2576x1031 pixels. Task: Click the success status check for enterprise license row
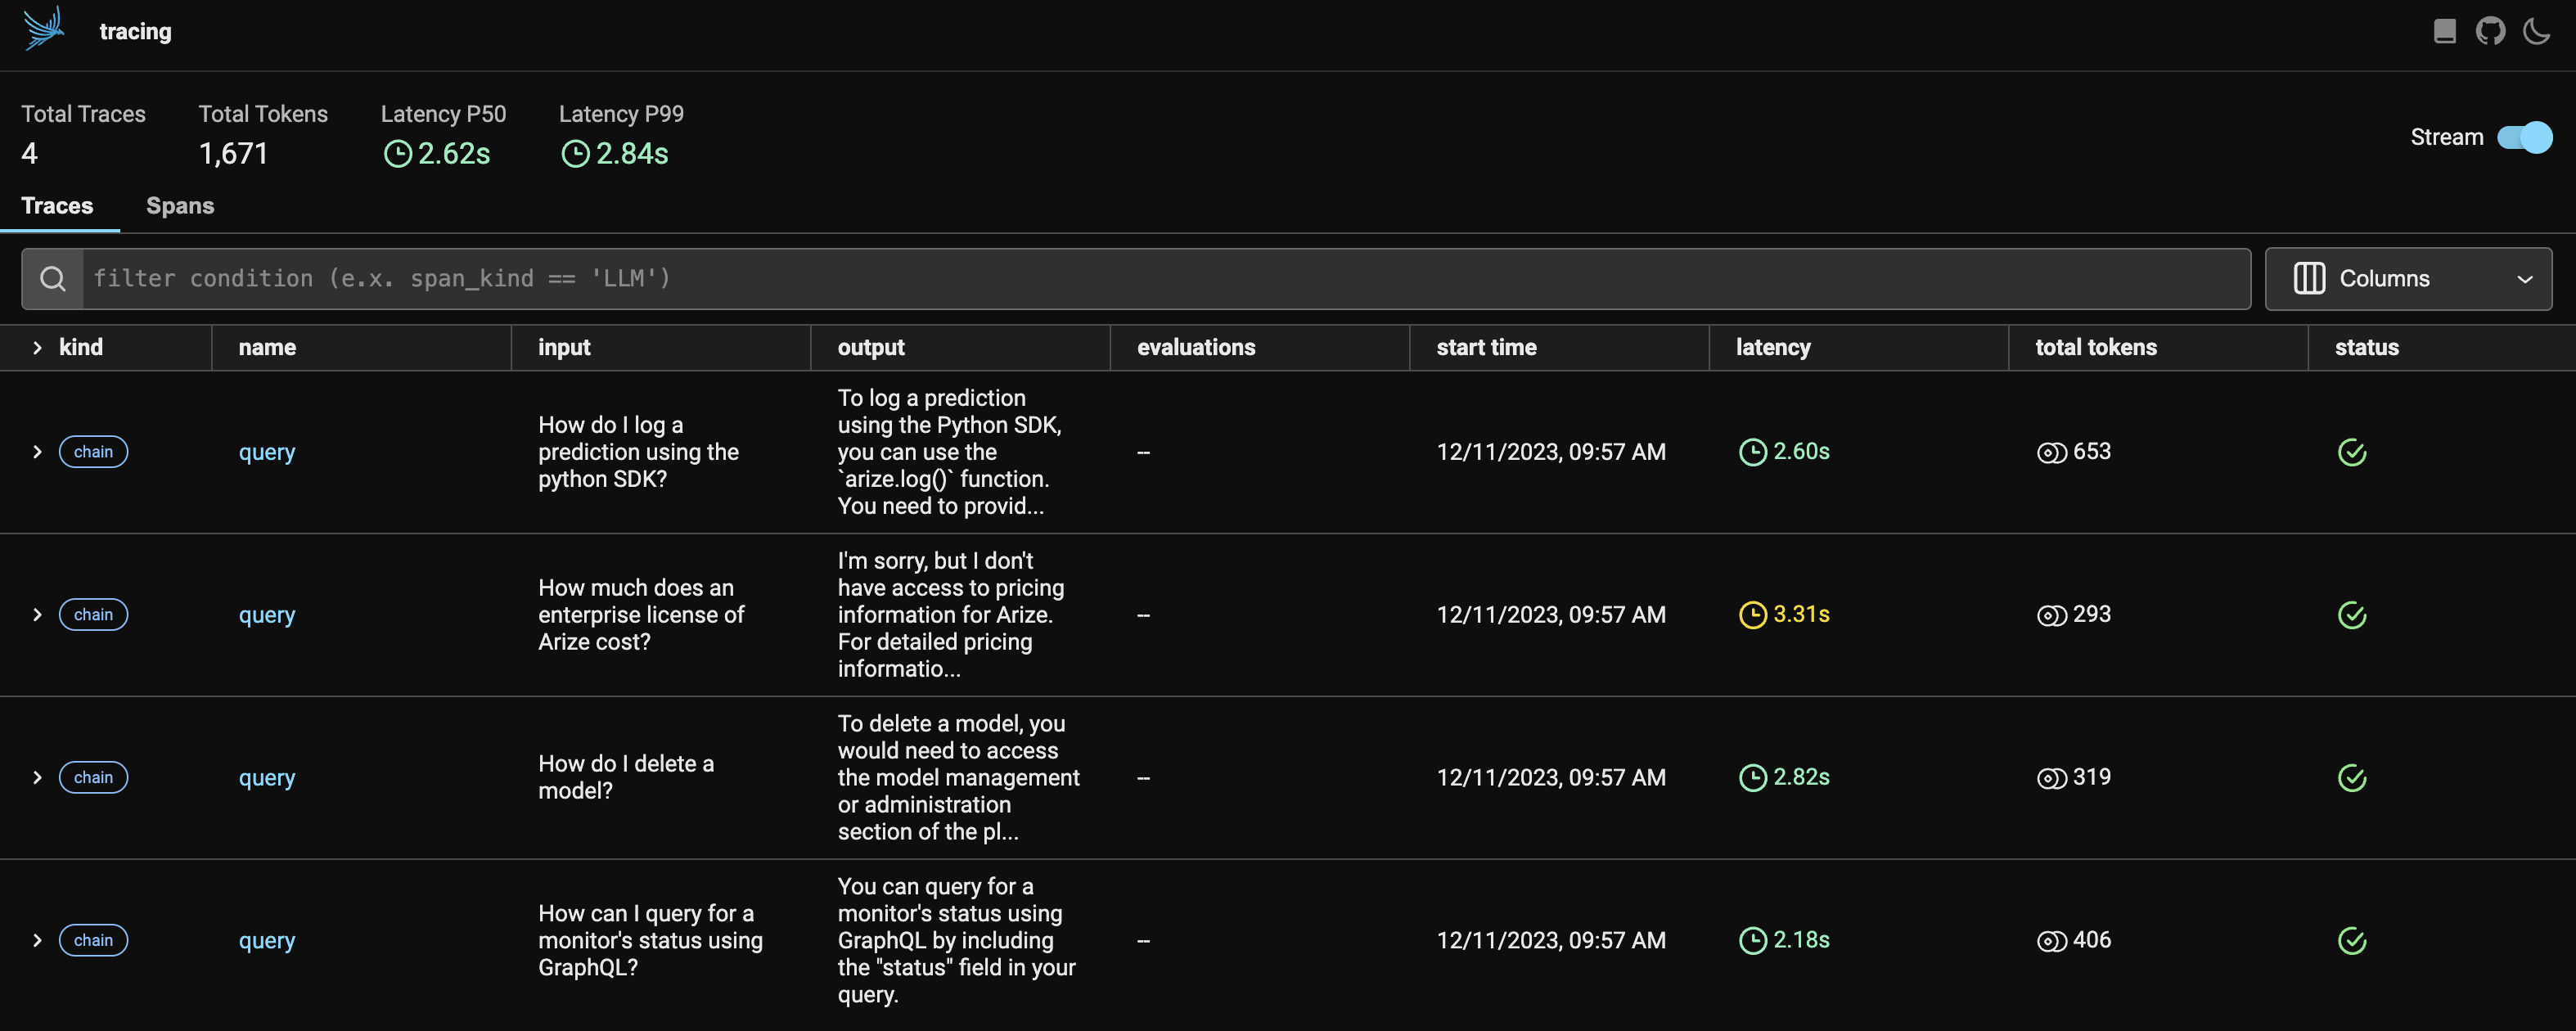[2351, 615]
